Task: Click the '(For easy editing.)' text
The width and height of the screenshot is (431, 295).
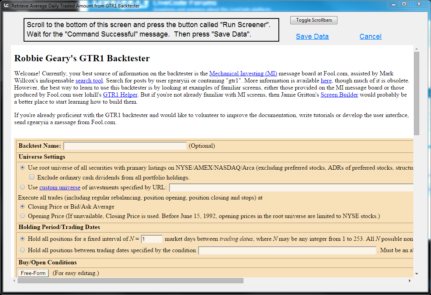Action: click(76, 273)
